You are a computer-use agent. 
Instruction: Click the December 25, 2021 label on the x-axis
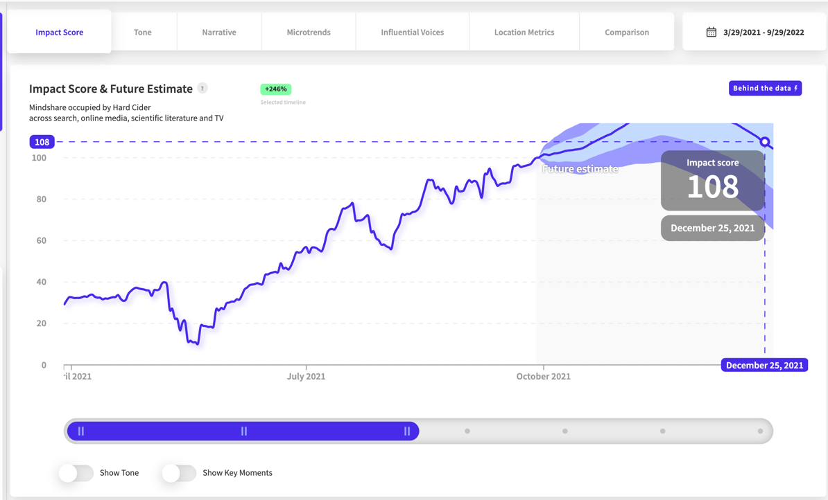point(765,365)
